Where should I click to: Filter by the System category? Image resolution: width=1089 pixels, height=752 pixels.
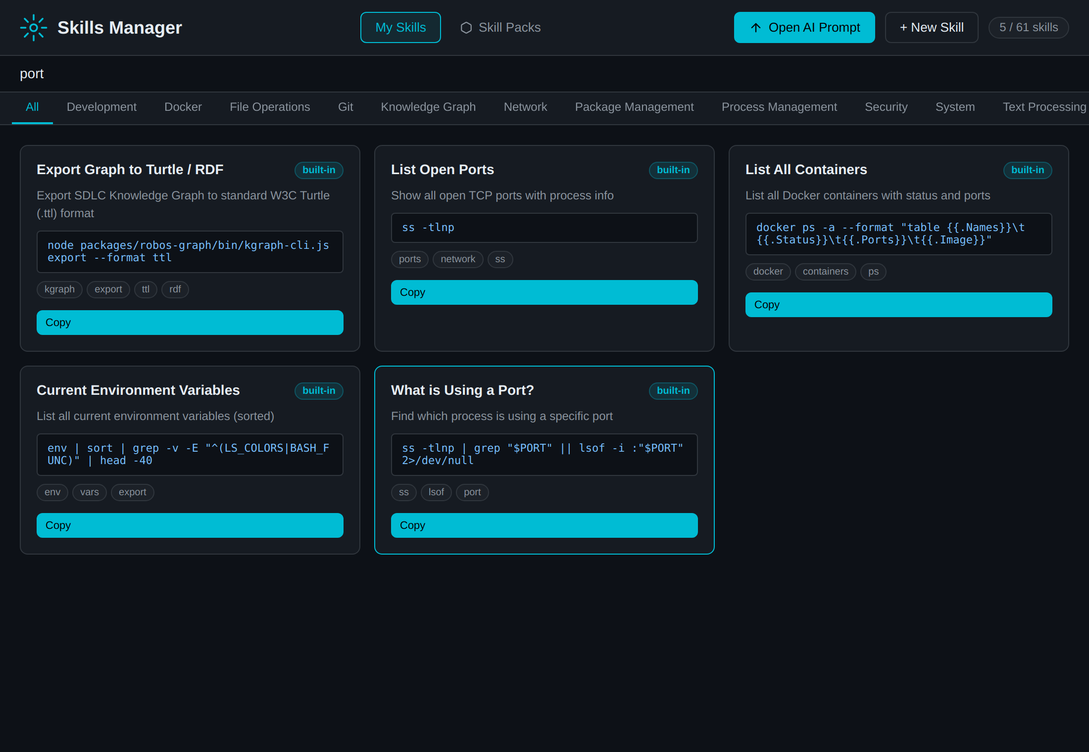coord(955,107)
